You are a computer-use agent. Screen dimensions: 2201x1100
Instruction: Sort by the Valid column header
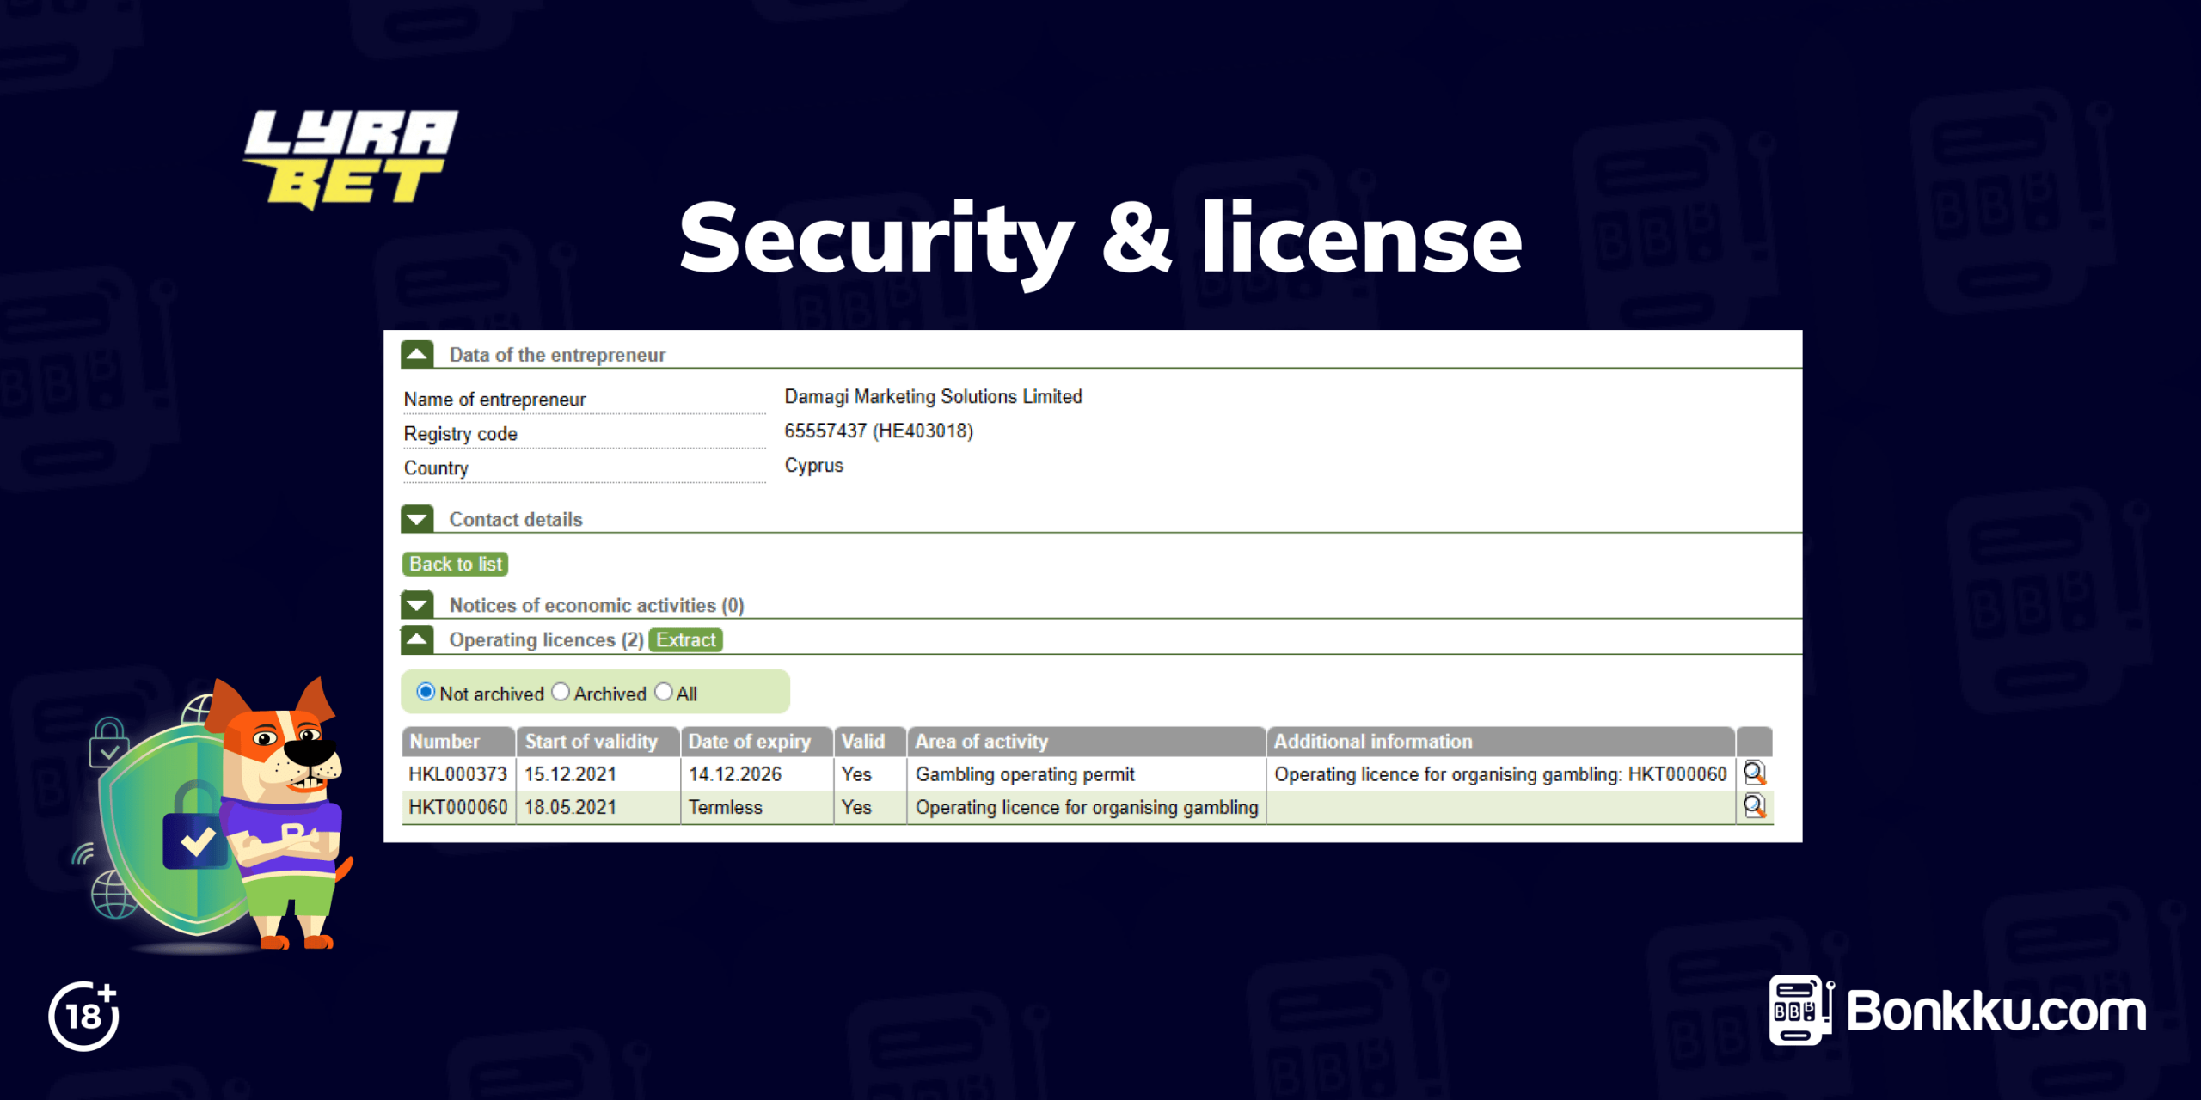pos(870,741)
